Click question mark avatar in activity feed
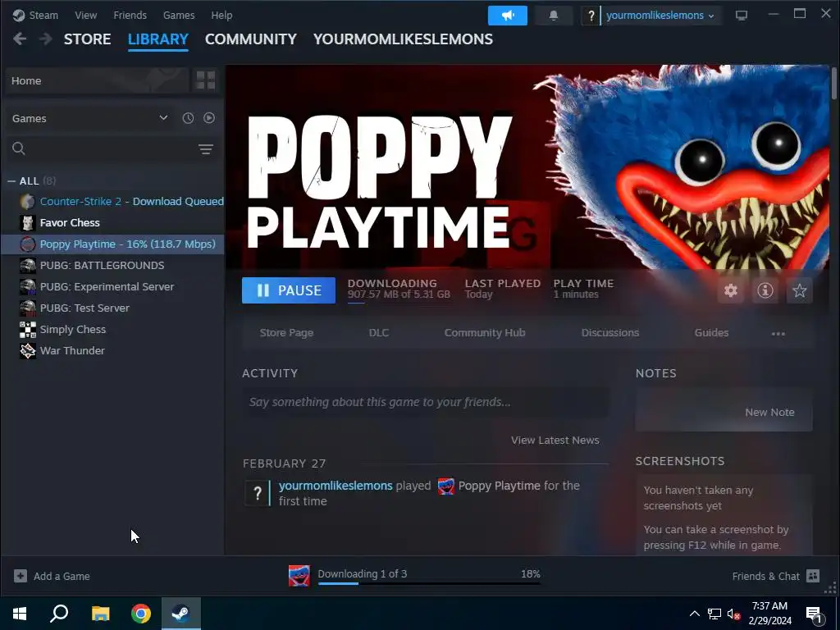This screenshot has width=840, height=630. pyautogui.click(x=258, y=493)
